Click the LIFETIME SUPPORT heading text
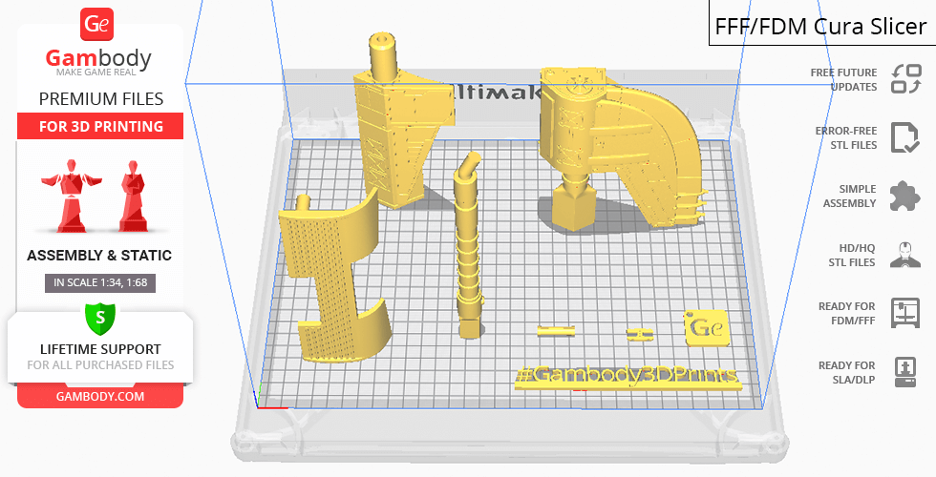This screenshot has height=477, width=936. point(99,349)
